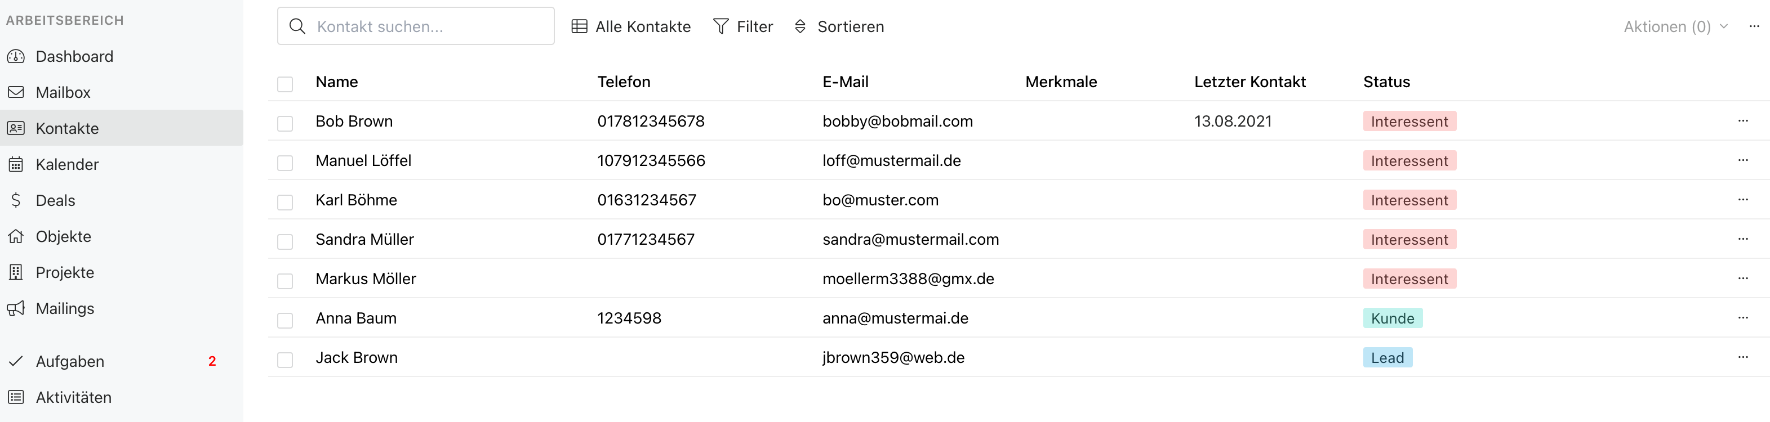Open contact Jack Brown
This screenshot has width=1770, height=422.
pos(357,357)
